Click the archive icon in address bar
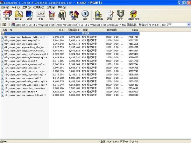 (13, 25)
